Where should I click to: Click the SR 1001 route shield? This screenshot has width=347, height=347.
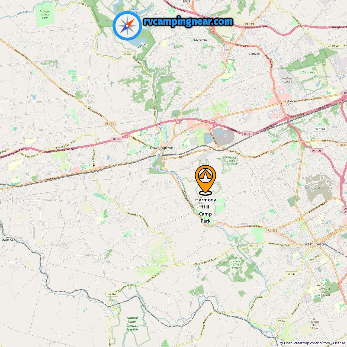(x=320, y=129)
